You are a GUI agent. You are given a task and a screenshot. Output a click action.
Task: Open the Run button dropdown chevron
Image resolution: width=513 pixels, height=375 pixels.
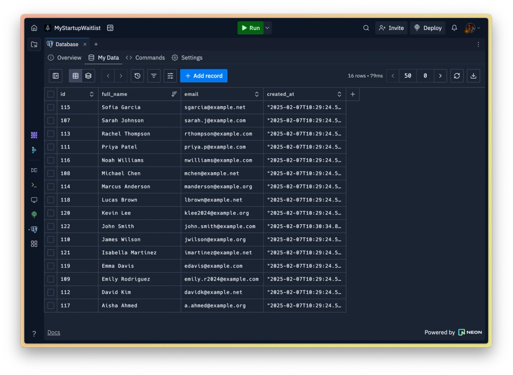coord(267,28)
